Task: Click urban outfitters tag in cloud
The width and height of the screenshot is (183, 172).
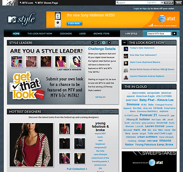Action: tap(147, 137)
